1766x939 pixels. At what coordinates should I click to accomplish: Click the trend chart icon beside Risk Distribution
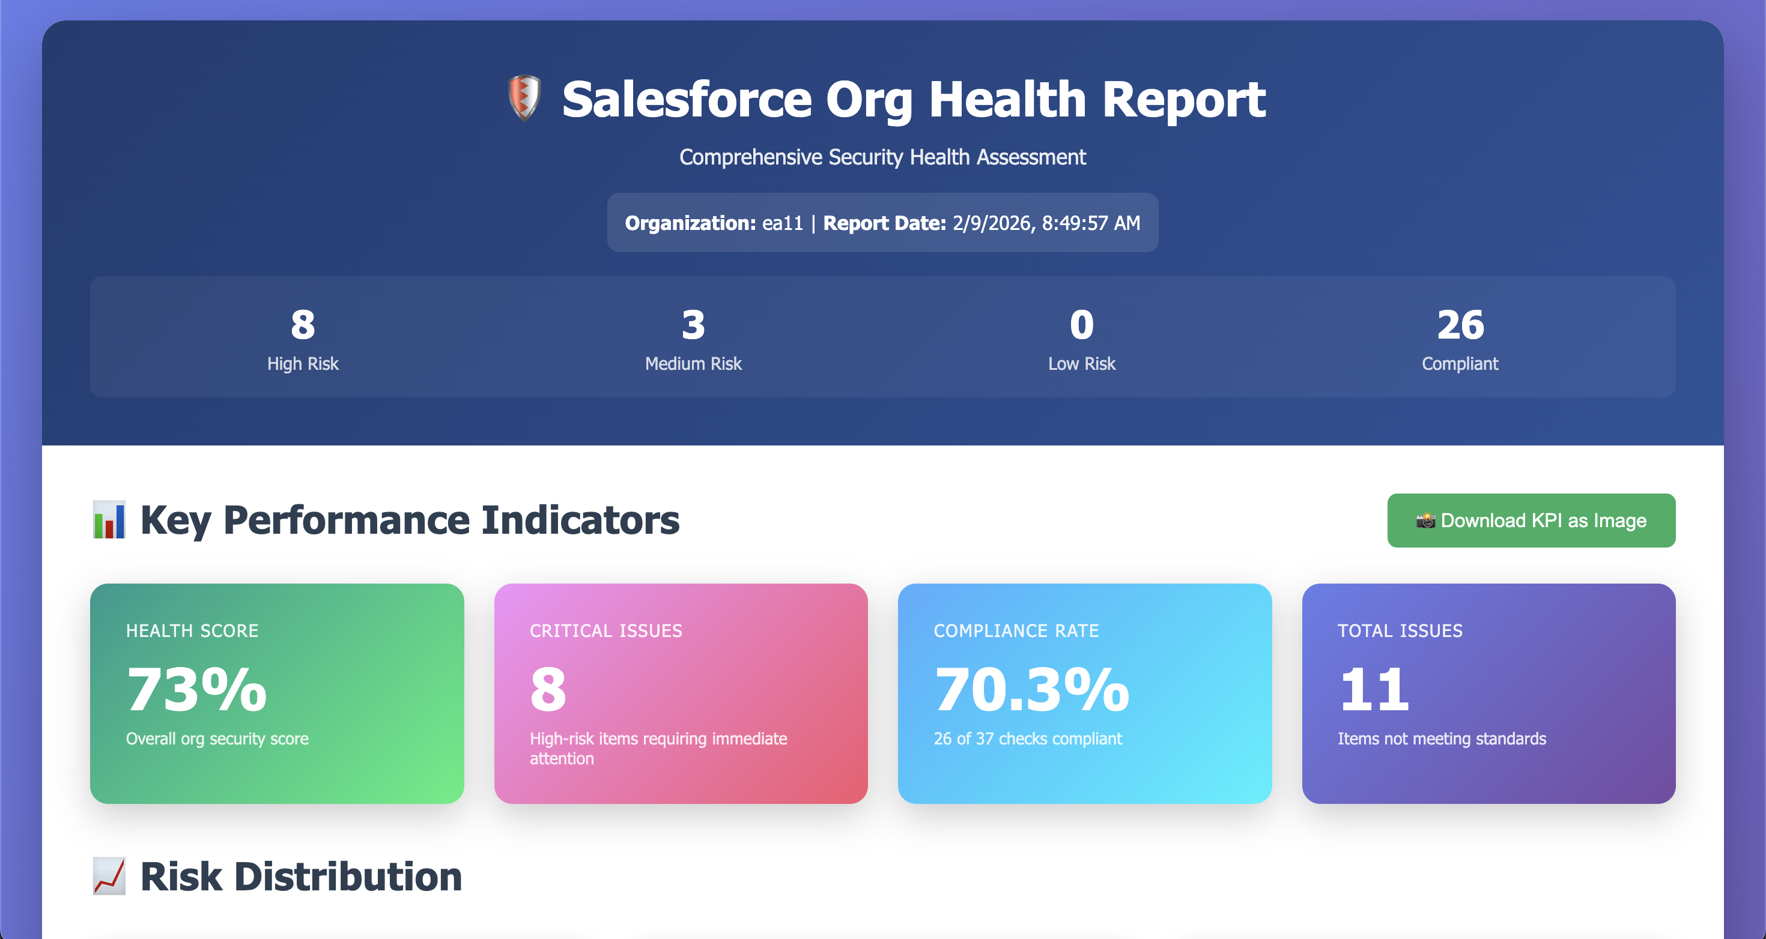coord(109,876)
